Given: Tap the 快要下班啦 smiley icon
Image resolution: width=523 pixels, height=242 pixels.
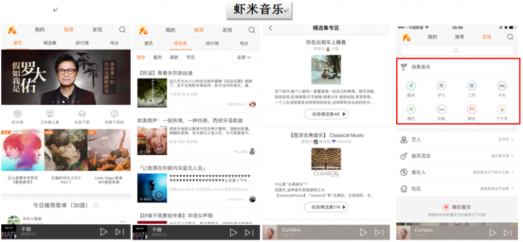Looking at the screenshot, I should 114,113.
